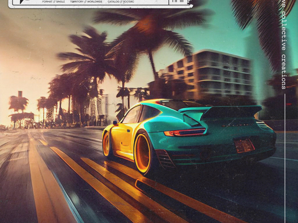Click the small red light beside the building
The height and width of the screenshot is (223, 298).
click(288, 104)
